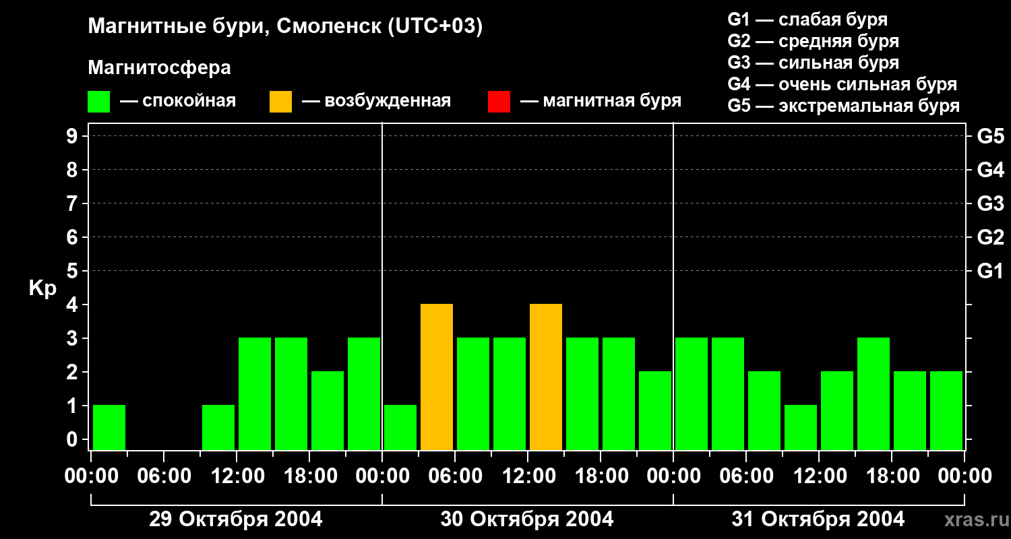Screen dimensions: 1011x539
Task: Click the '12:00' time label under 29 October
Action: coord(237,476)
